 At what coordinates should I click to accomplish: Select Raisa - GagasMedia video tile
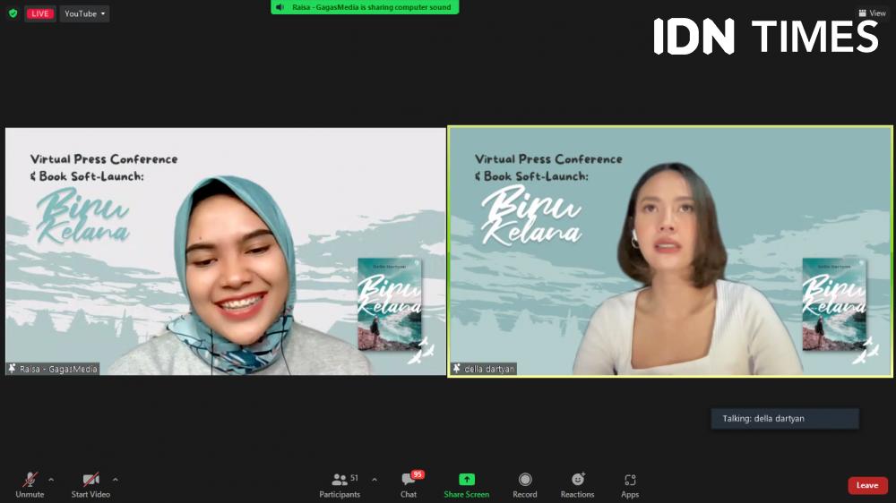[226, 251]
